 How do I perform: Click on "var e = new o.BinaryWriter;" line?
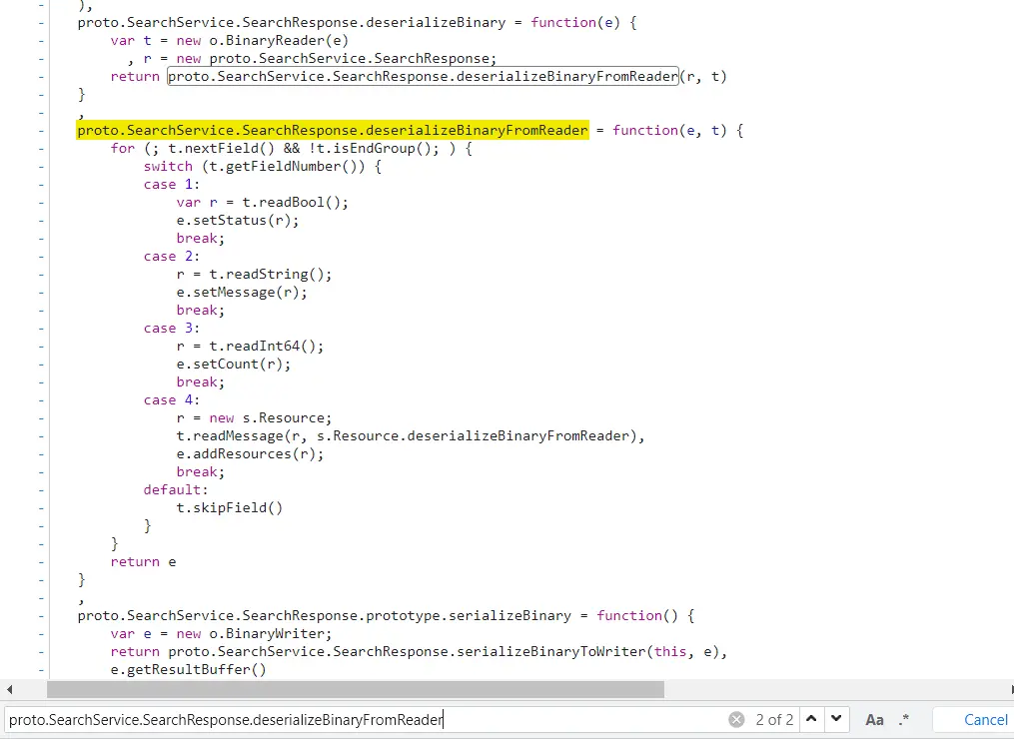click(x=221, y=633)
